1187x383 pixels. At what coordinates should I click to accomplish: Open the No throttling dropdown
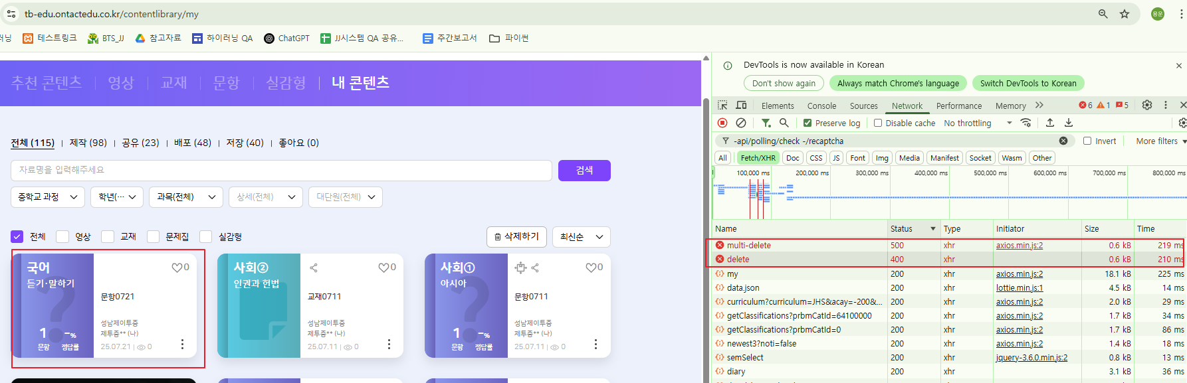pos(978,123)
